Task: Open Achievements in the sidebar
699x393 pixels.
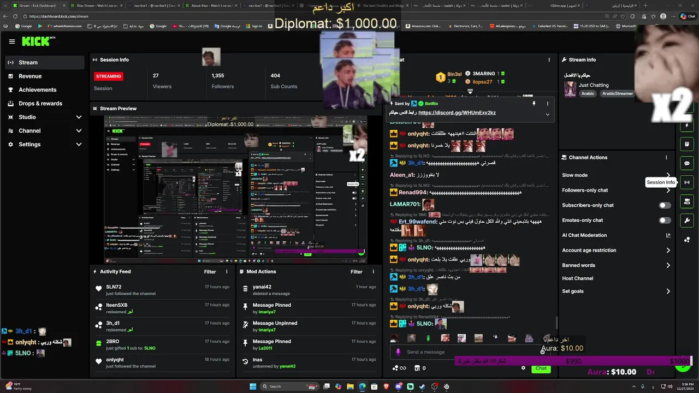Action: point(45,90)
